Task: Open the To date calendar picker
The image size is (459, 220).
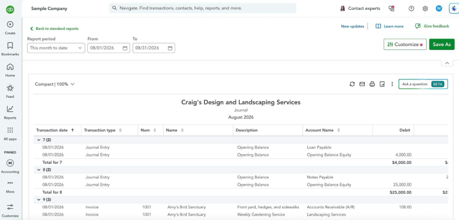Action: [170, 48]
